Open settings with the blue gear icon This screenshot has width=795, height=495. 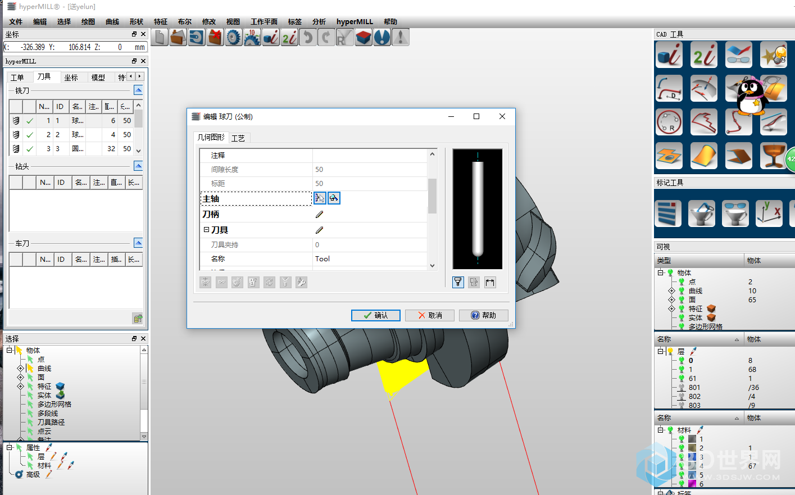click(x=234, y=38)
